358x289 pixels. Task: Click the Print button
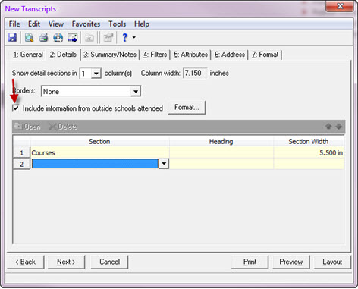[x=250, y=262]
